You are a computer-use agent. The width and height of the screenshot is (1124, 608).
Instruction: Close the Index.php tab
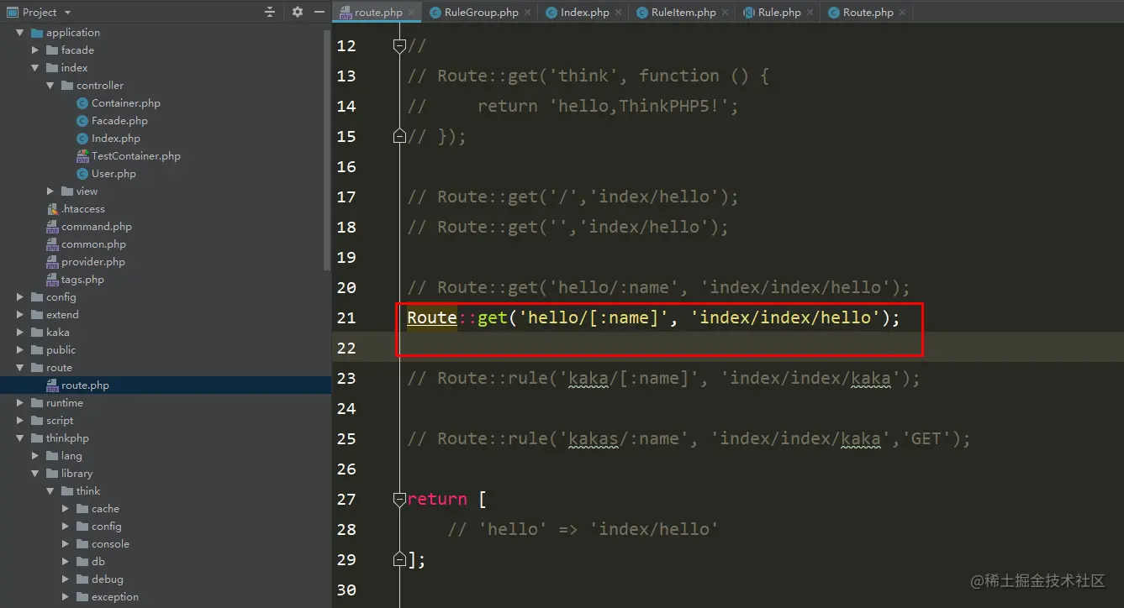click(x=618, y=13)
